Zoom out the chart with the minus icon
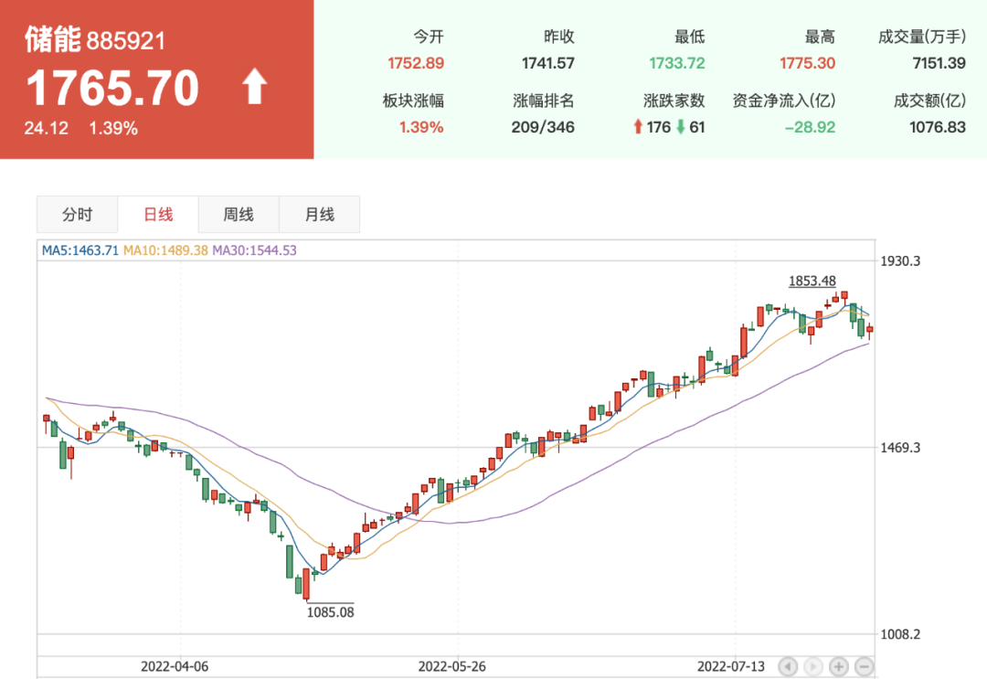Image resolution: width=987 pixels, height=679 pixels. pyautogui.click(x=865, y=666)
